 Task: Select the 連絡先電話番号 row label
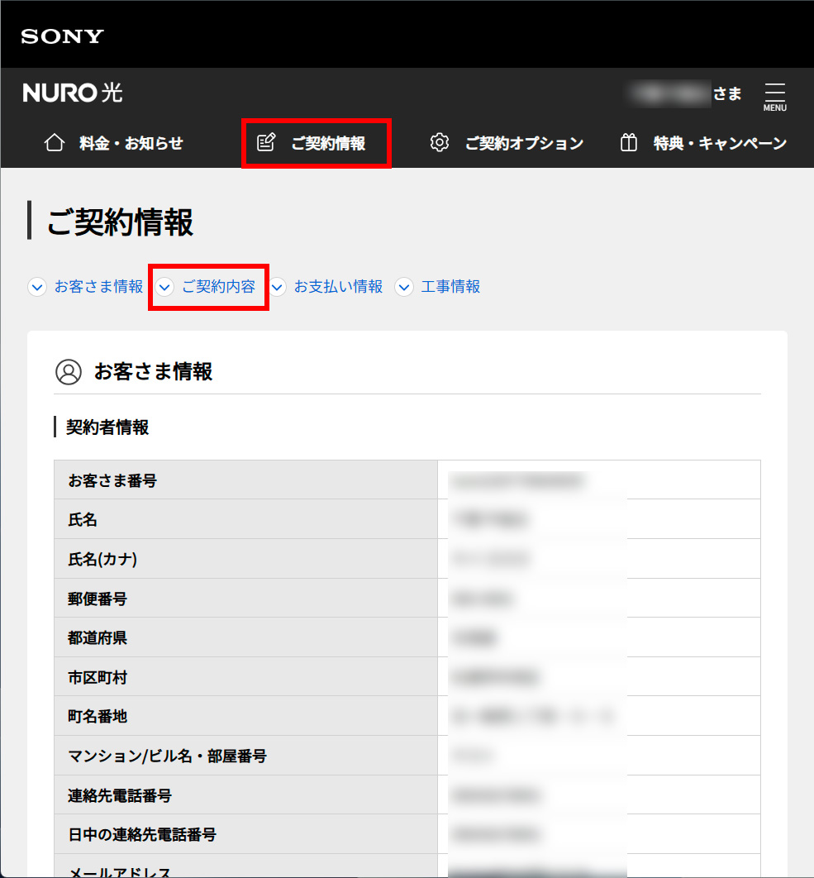120,795
